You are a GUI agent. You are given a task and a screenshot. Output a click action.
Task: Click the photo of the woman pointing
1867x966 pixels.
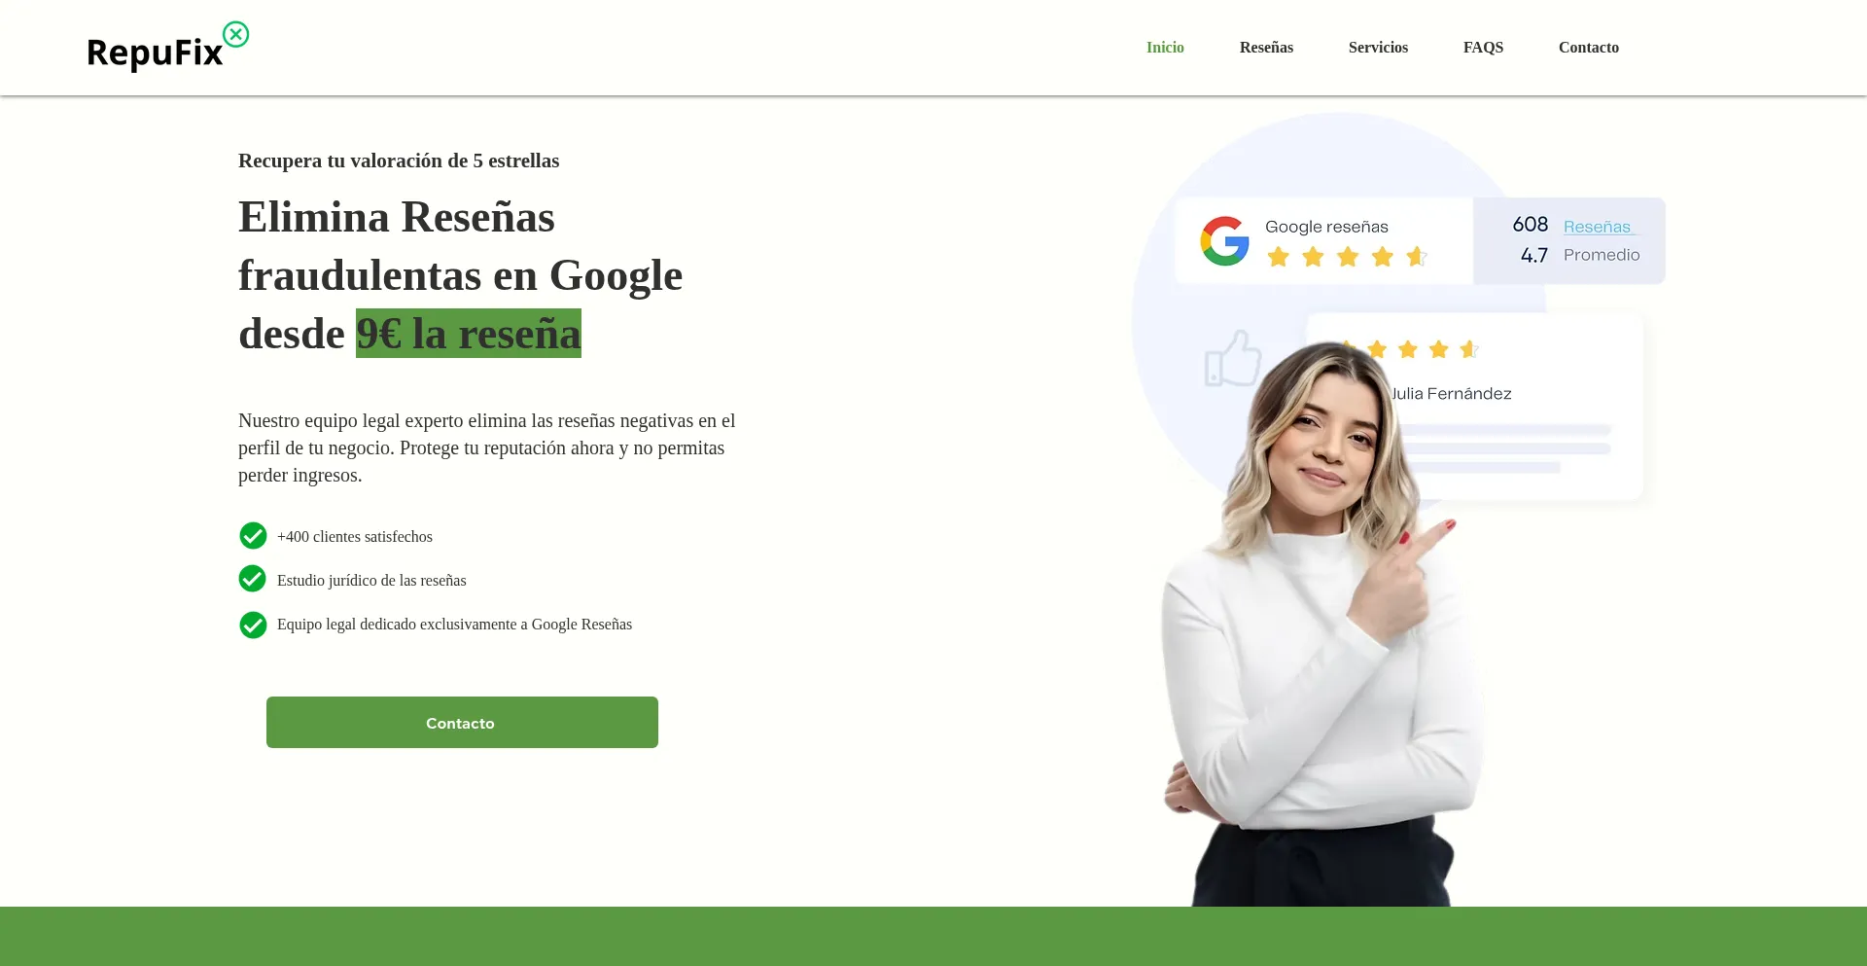tap(1322, 623)
